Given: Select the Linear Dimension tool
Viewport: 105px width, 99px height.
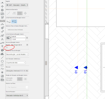Looking at the screenshot, I should tap(2, 24).
